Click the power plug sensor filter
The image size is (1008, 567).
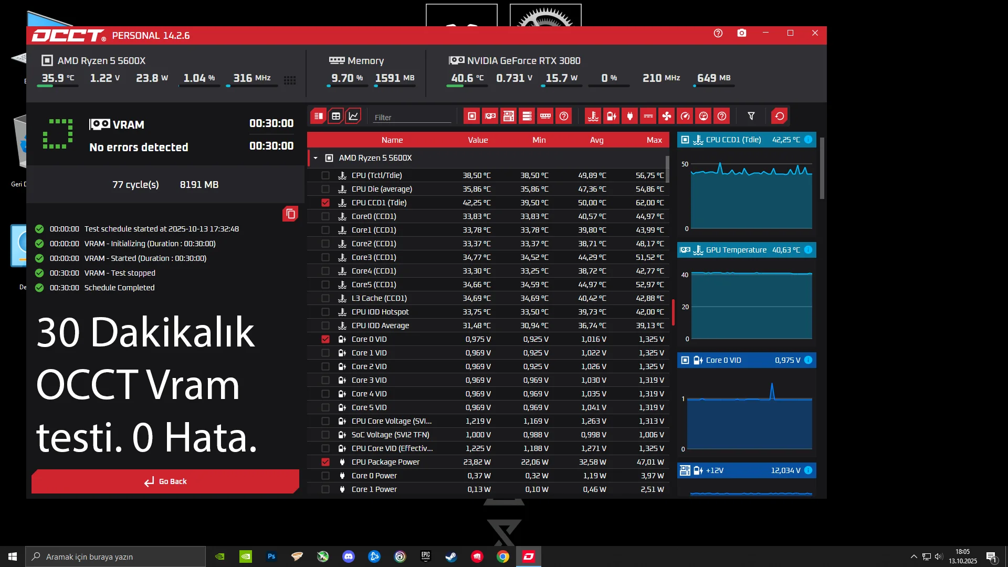point(630,116)
